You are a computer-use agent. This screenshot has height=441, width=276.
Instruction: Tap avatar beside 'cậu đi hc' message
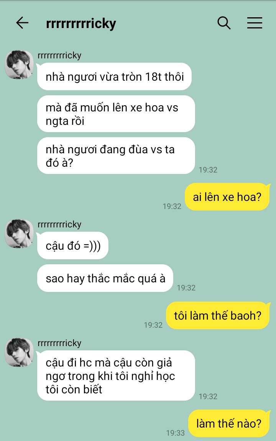19,352
